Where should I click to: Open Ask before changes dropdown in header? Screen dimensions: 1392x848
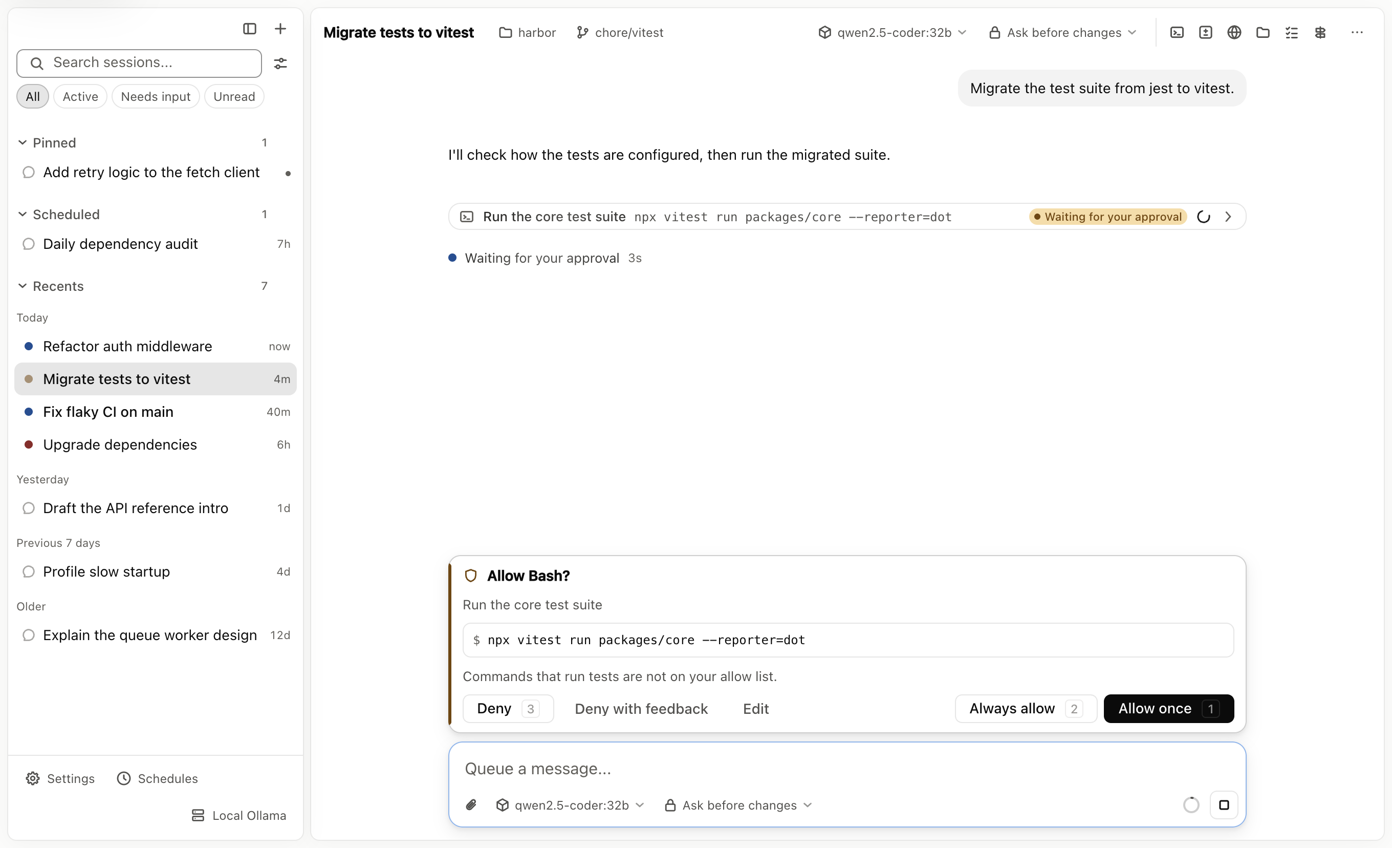pos(1062,33)
